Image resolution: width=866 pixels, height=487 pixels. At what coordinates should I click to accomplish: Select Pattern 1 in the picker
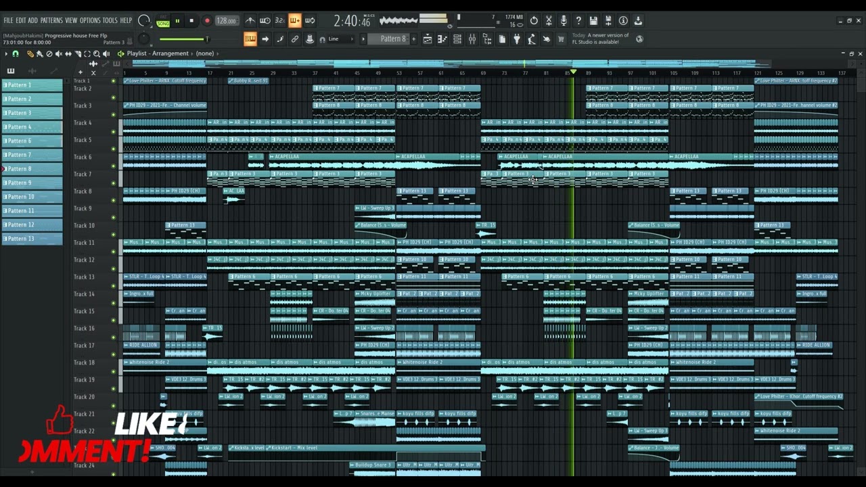click(32, 85)
